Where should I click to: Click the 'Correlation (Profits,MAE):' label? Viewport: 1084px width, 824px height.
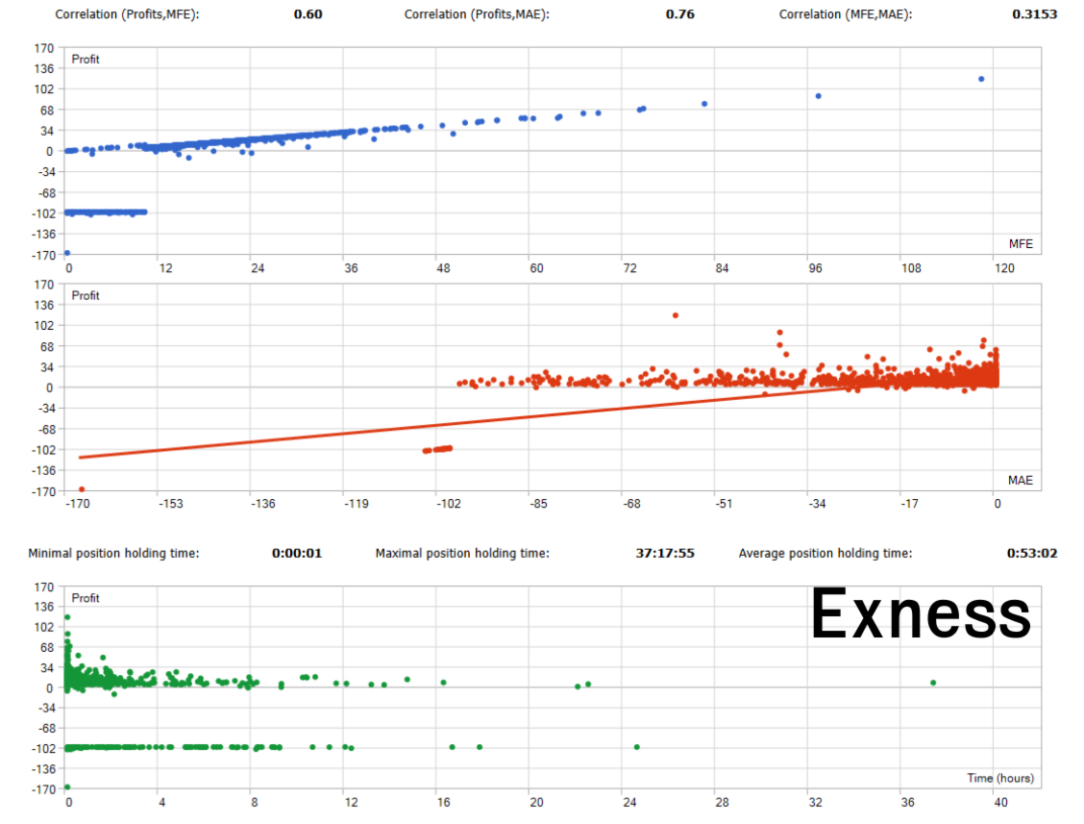coord(477,14)
